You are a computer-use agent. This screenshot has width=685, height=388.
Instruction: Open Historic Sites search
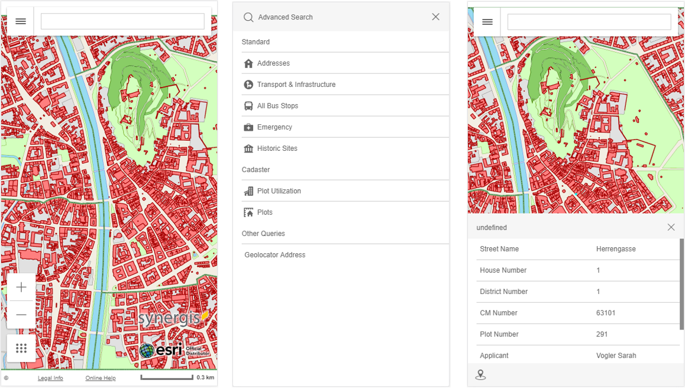277,148
